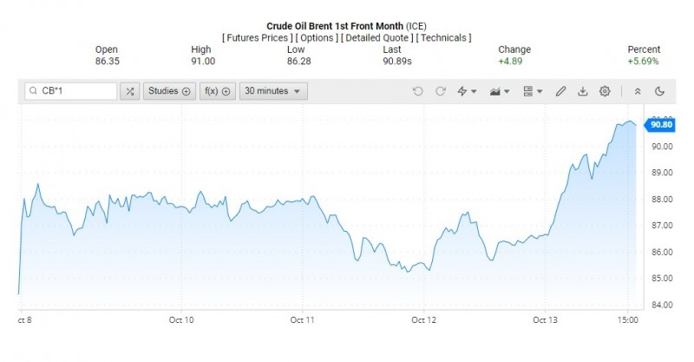This screenshot has height=362, width=694.
Task: Collapse the toolbar with double chevron
Action: 638,91
